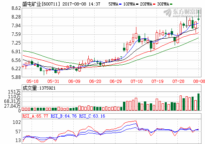Click the RSI_B:64.76 indicator value
The image size is (205, 144).
(63, 116)
